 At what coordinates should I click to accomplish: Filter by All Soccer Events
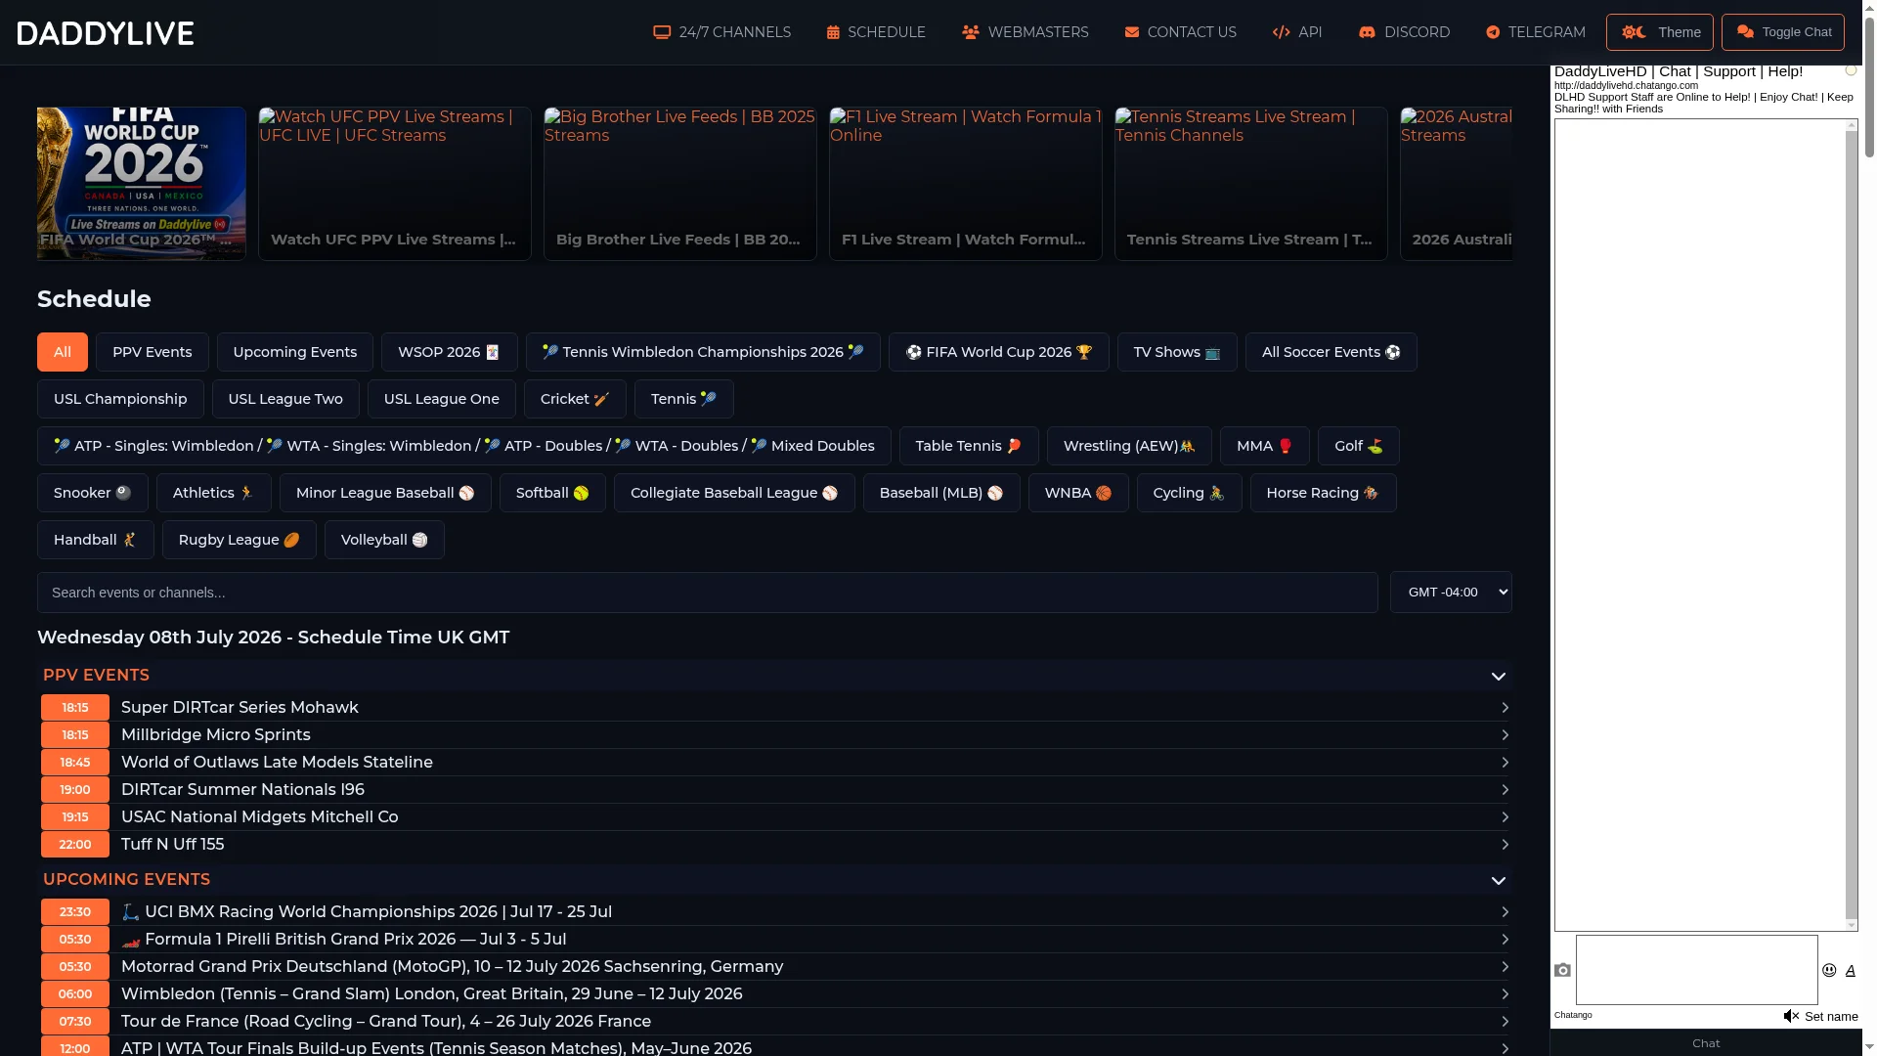(x=1331, y=352)
